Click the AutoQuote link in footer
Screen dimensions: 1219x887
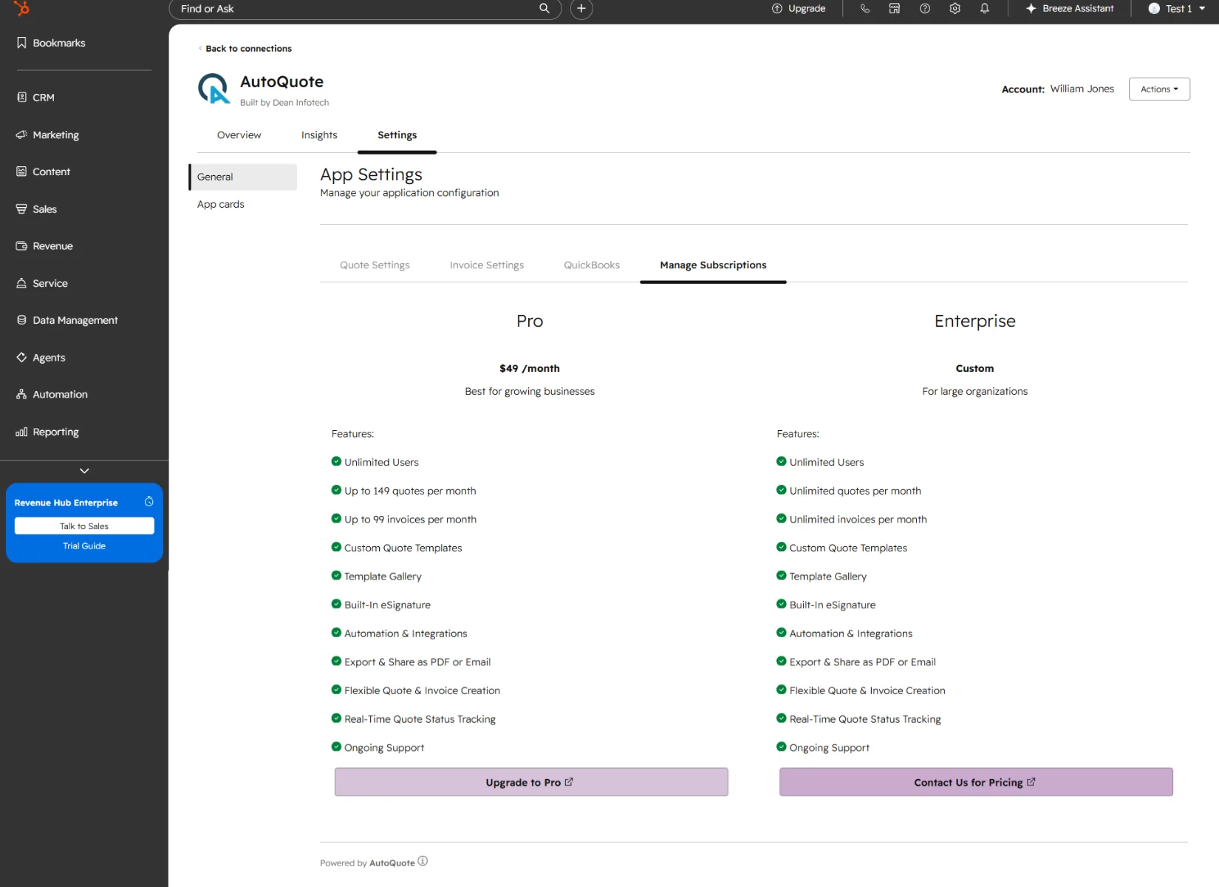[x=392, y=863]
